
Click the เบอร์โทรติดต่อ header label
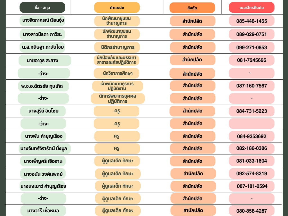click(251, 8)
